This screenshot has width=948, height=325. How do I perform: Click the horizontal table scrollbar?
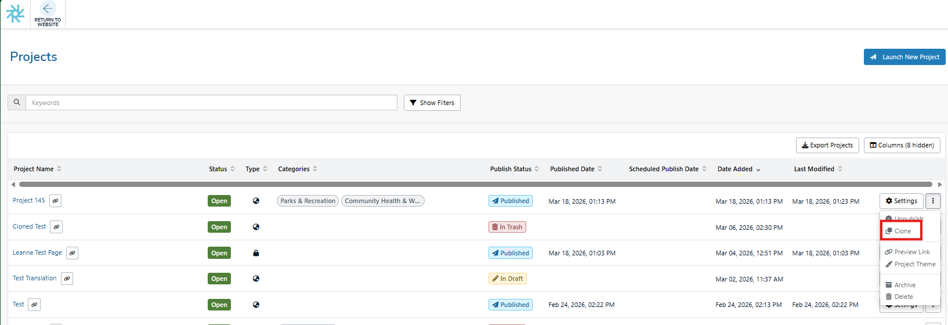pos(475,185)
